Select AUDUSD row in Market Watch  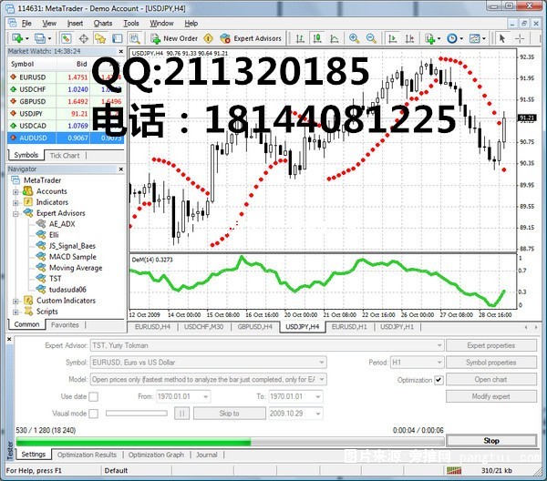pyautogui.click(x=66, y=138)
